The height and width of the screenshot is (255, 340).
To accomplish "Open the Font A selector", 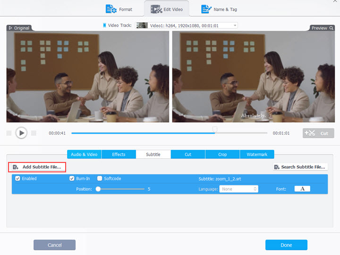I will tap(302, 189).
